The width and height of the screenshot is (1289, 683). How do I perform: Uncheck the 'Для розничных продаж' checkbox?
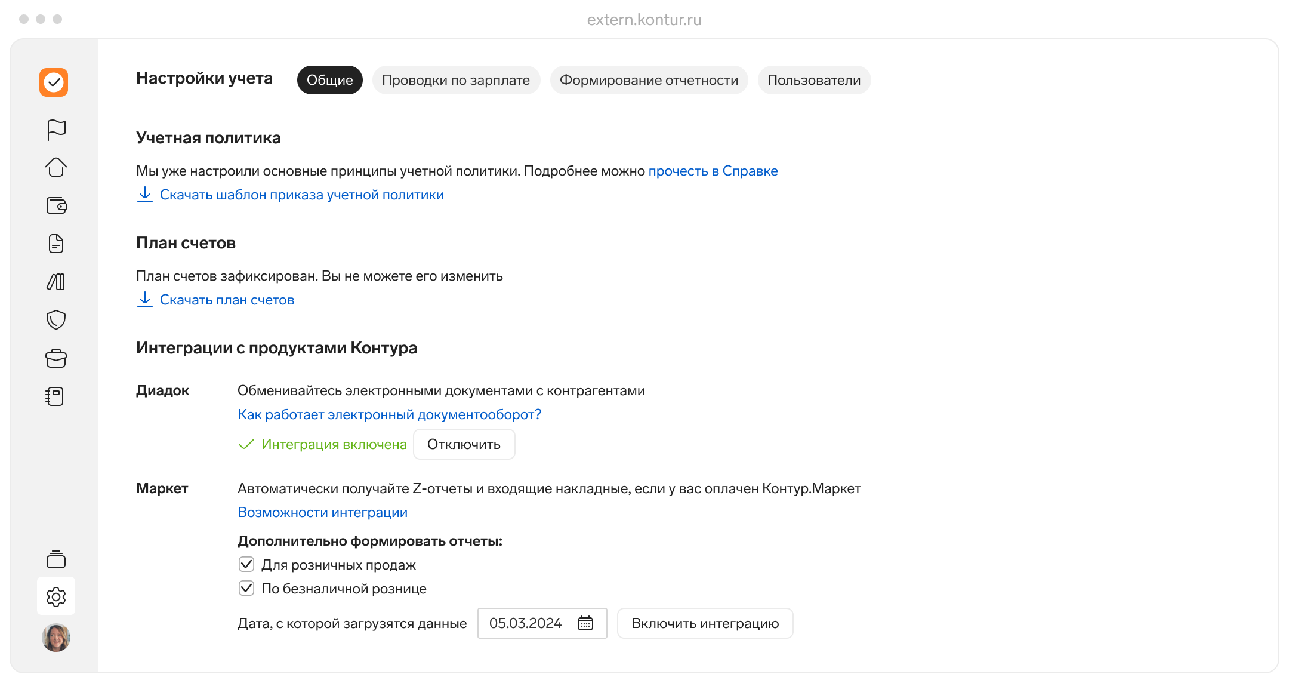pos(246,565)
